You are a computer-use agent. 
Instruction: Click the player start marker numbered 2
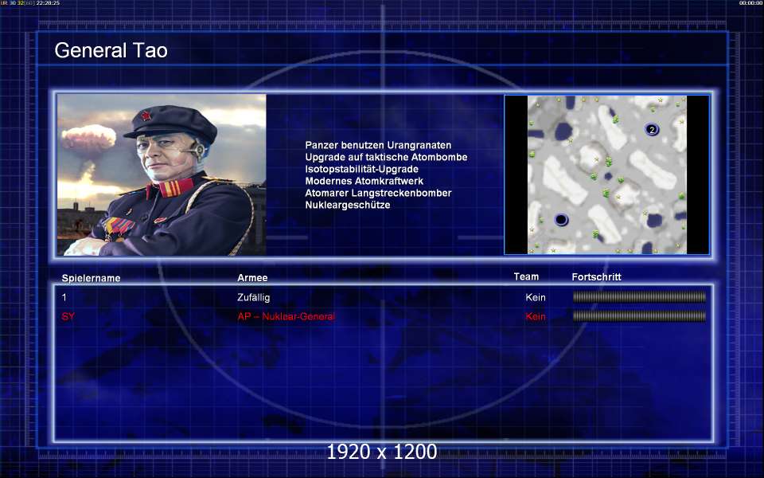[x=652, y=129]
